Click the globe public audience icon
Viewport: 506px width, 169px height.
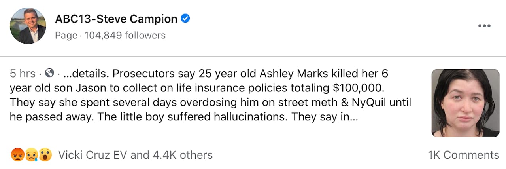tap(49, 73)
